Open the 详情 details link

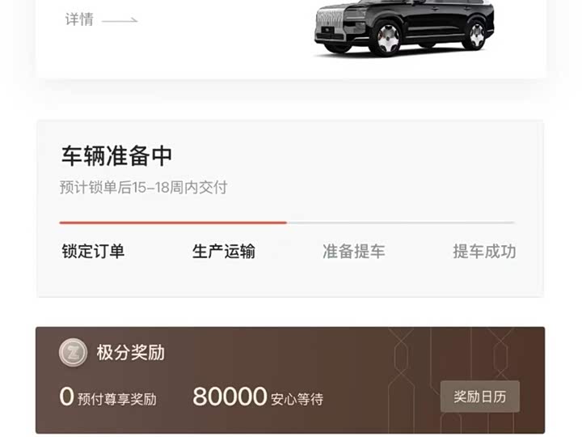(79, 19)
